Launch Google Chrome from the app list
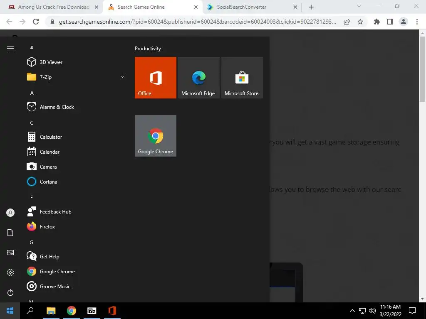 tap(76, 272)
